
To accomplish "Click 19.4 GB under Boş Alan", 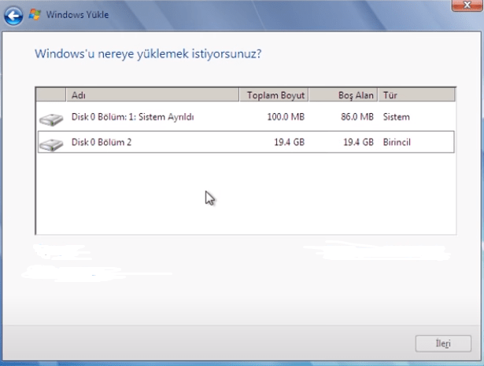I will [x=358, y=142].
